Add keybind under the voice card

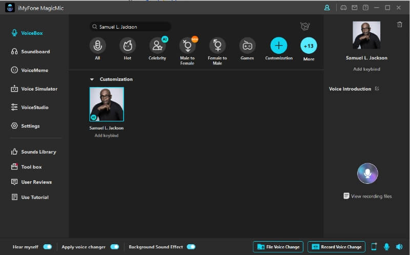(x=107, y=135)
